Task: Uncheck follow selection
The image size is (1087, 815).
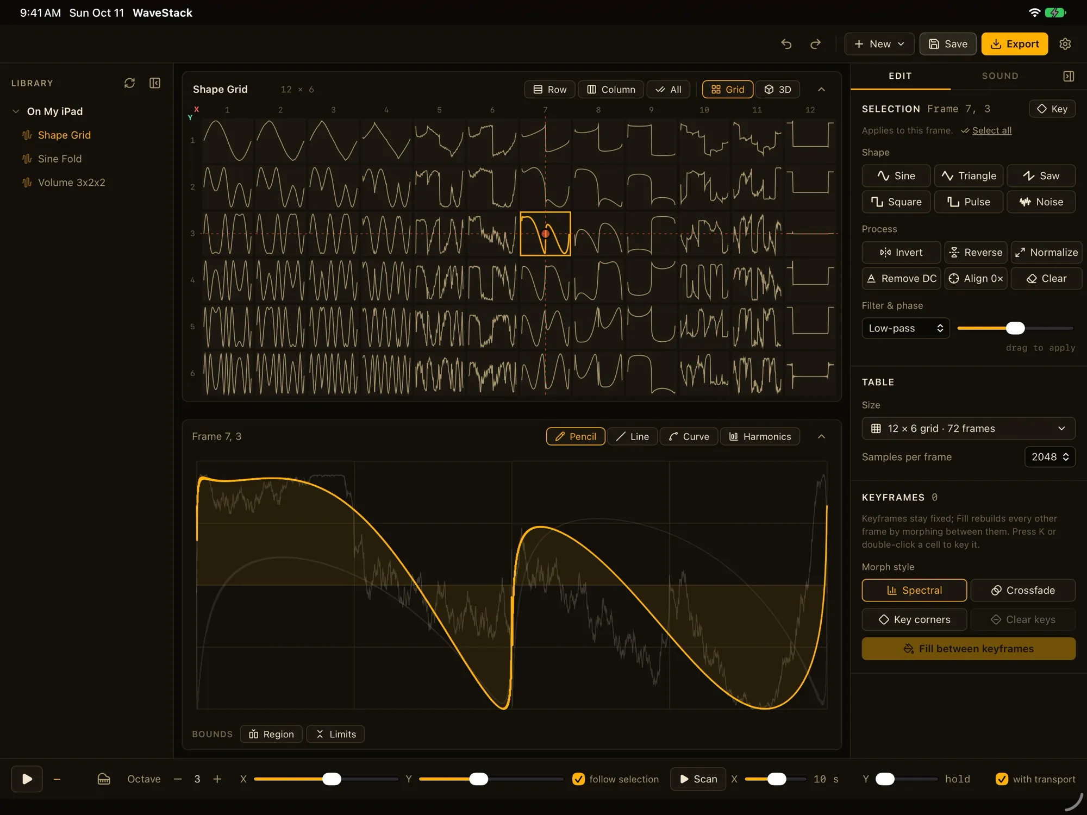Action: (579, 779)
